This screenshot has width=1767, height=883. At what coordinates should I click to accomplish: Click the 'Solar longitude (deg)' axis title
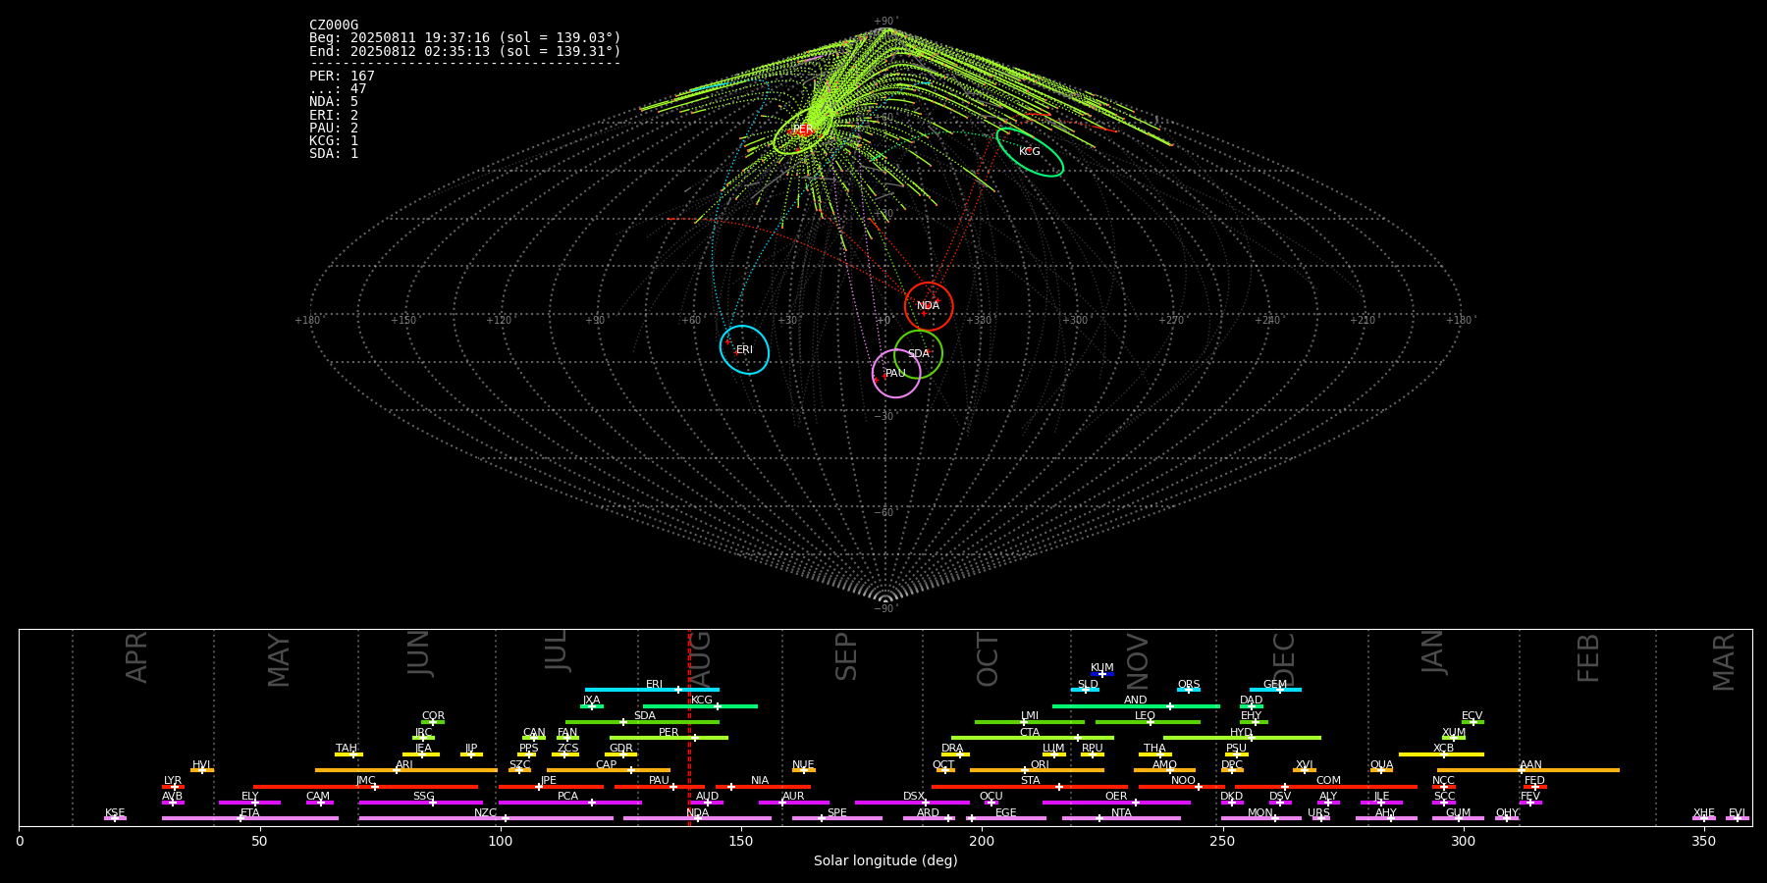[885, 860]
